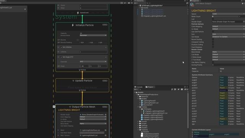This screenshot has width=245, height=138.
Task: Click the Main Texture object picker icon
Action: (106, 135)
